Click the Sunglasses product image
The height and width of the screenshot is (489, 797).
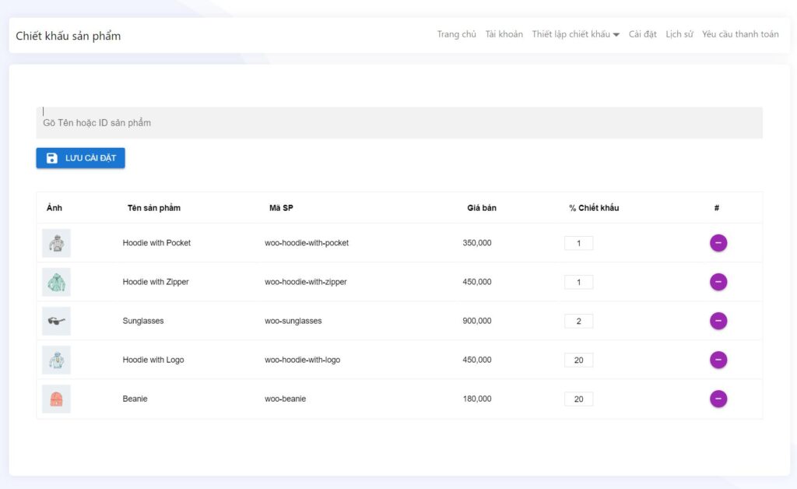56,321
